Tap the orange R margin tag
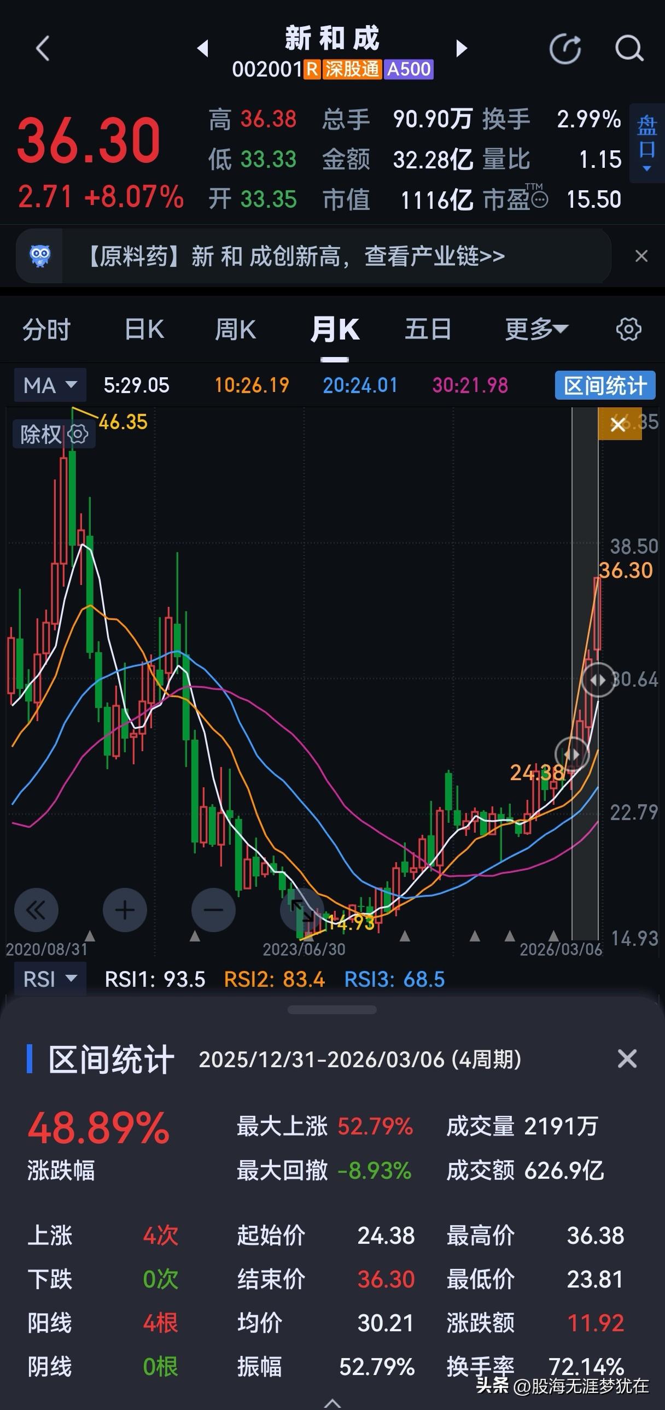The image size is (665, 1410). coord(312,69)
